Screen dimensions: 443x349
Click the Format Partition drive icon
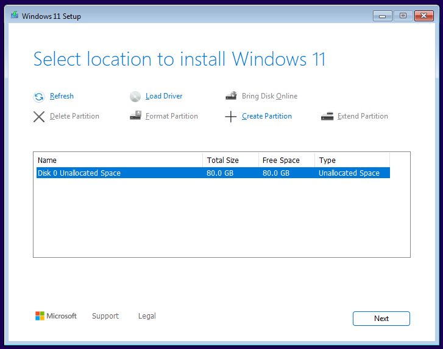(135, 116)
